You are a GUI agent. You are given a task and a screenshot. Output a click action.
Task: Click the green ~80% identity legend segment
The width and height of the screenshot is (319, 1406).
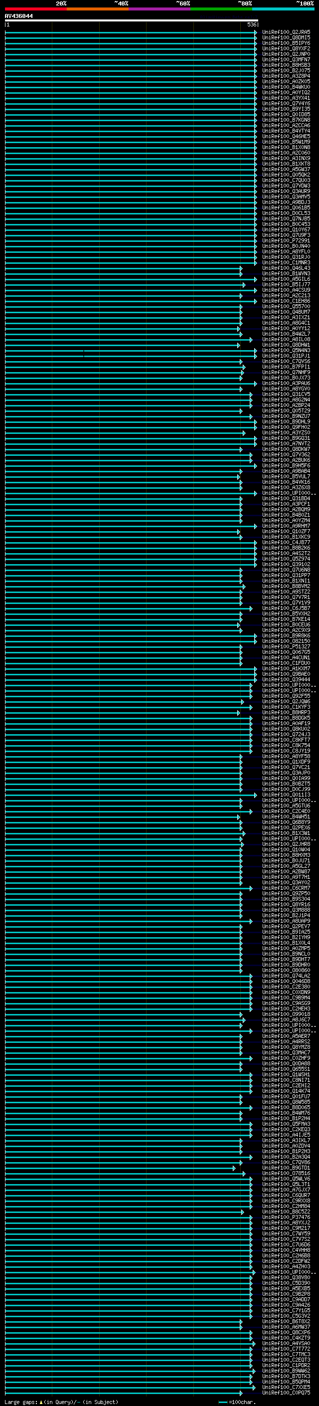[221, 9]
